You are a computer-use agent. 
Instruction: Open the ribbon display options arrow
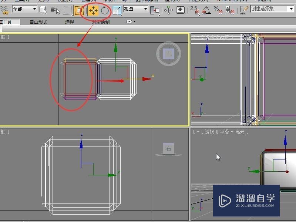pyautogui.click(x=134, y=22)
